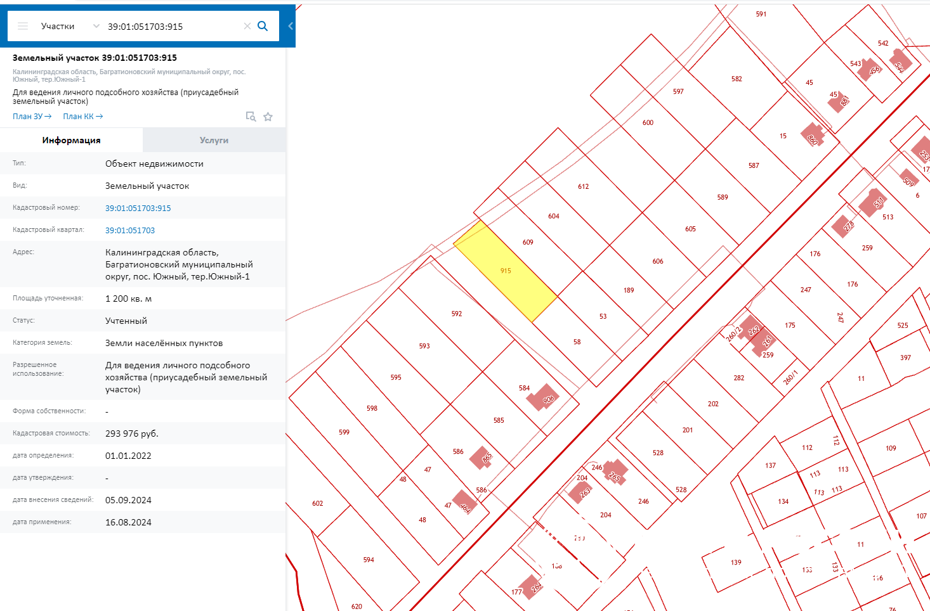Add parcel to favorites with star icon
The height and width of the screenshot is (611, 930).
tap(268, 117)
